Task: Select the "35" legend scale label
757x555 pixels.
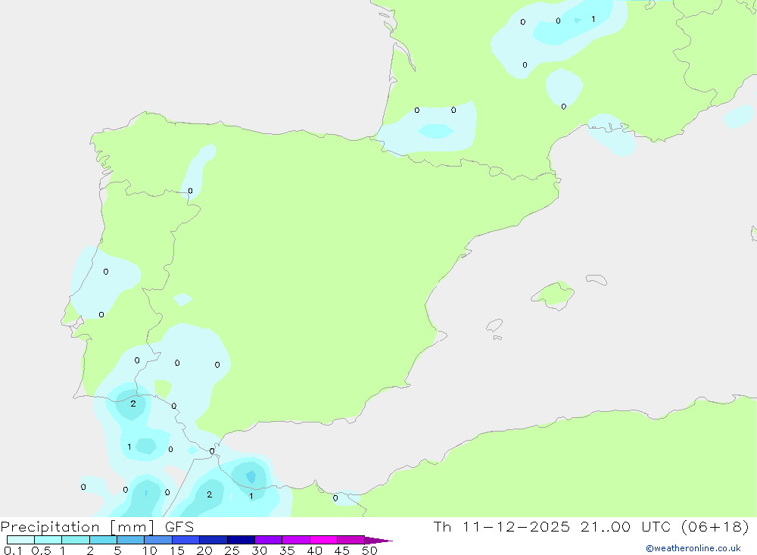Action: click(287, 550)
